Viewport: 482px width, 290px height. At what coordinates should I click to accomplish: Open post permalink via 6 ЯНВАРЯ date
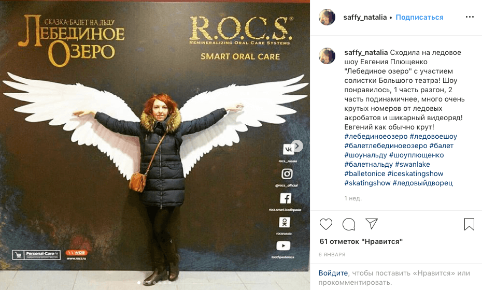[x=332, y=254]
